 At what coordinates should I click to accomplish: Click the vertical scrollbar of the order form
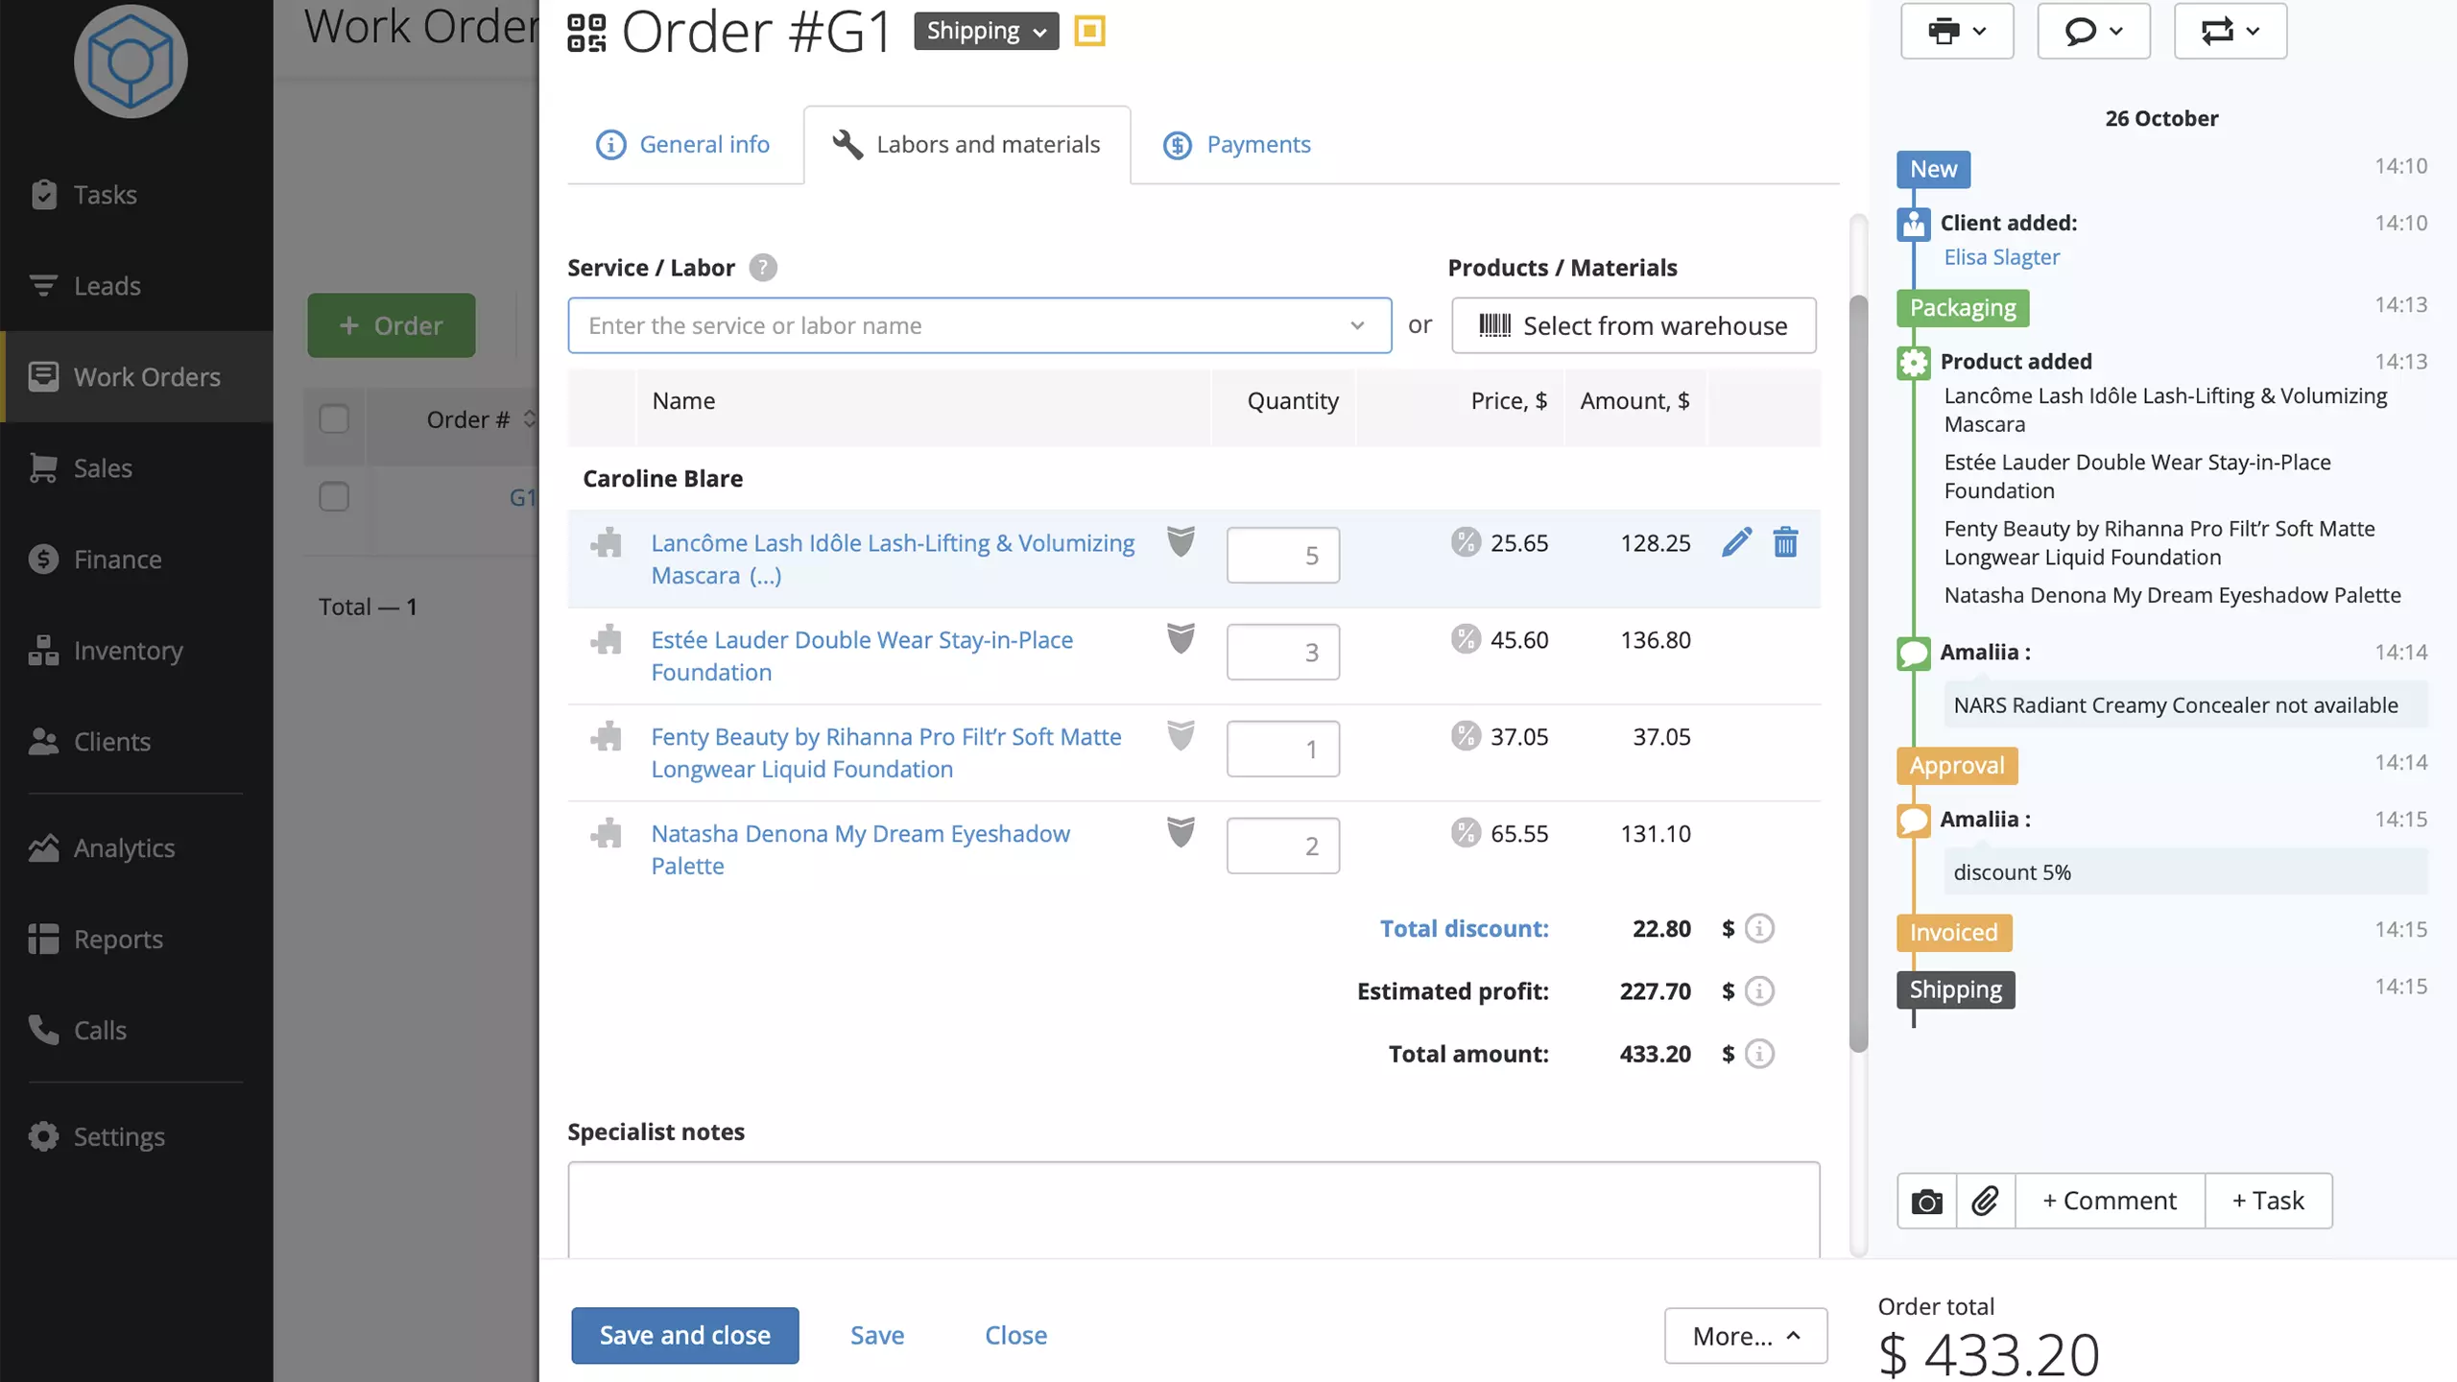click(1859, 672)
